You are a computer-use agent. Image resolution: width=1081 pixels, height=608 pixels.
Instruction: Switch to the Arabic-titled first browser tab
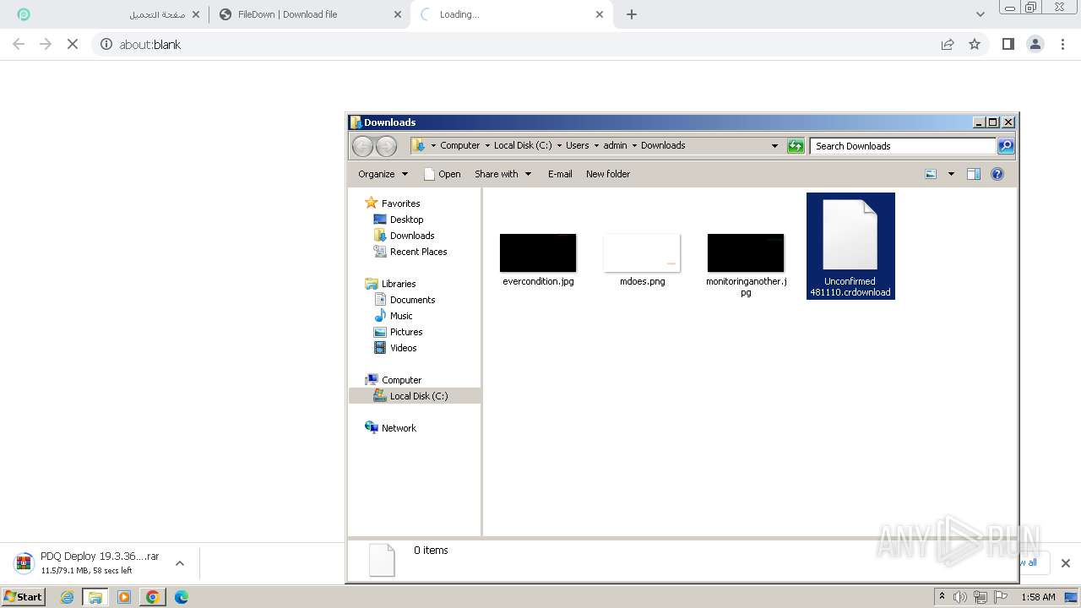click(x=108, y=14)
